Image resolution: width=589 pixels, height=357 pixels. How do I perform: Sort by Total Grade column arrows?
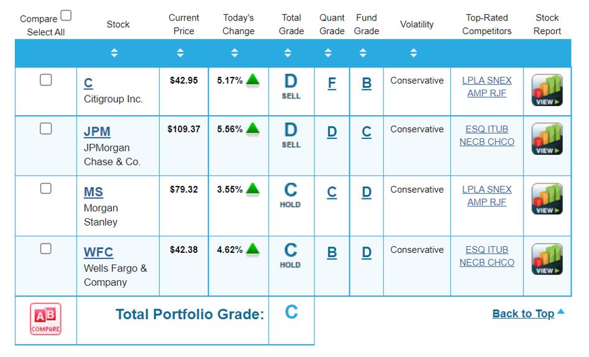(288, 53)
